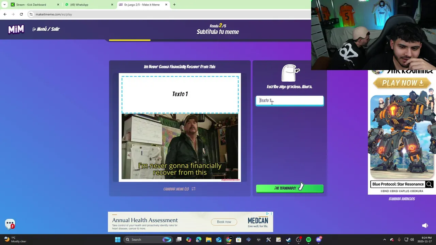Close the WhatsApp tab
436x245 pixels.
tap(112, 5)
